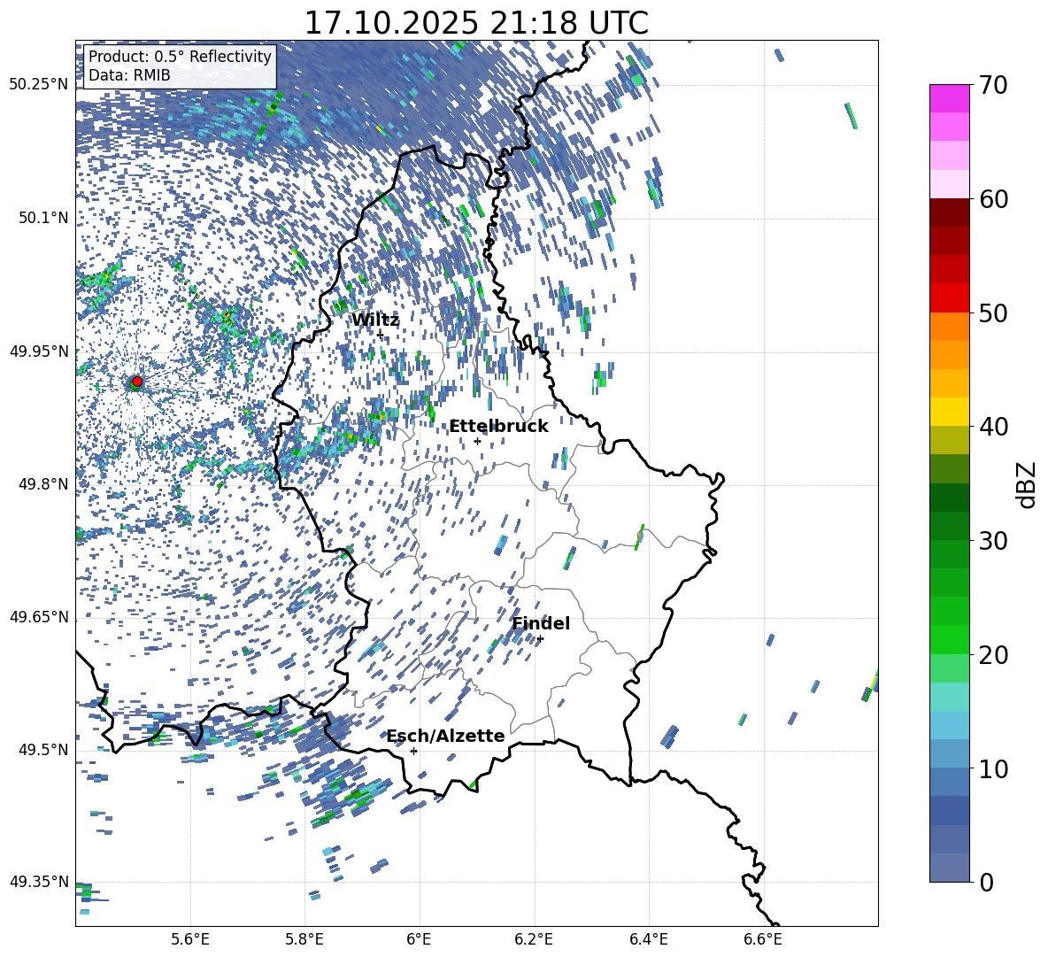Screen dimensions: 1048x957
Task: Click the Esch/Alzette station cross marker
Action: coord(413,751)
